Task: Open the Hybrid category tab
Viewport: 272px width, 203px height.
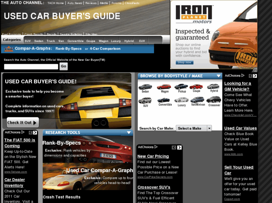Action: pyautogui.click(x=129, y=41)
